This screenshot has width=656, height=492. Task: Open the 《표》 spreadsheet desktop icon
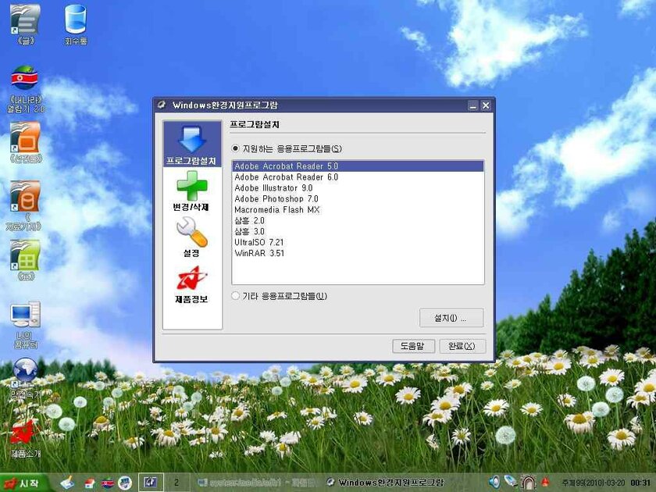pyautogui.click(x=25, y=260)
